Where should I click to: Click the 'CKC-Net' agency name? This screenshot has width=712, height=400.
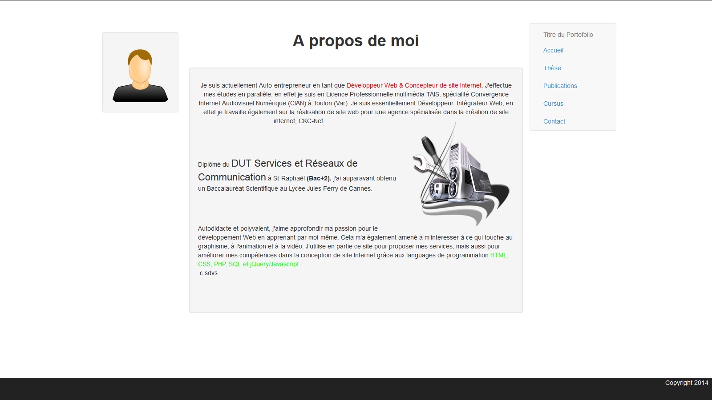click(311, 121)
